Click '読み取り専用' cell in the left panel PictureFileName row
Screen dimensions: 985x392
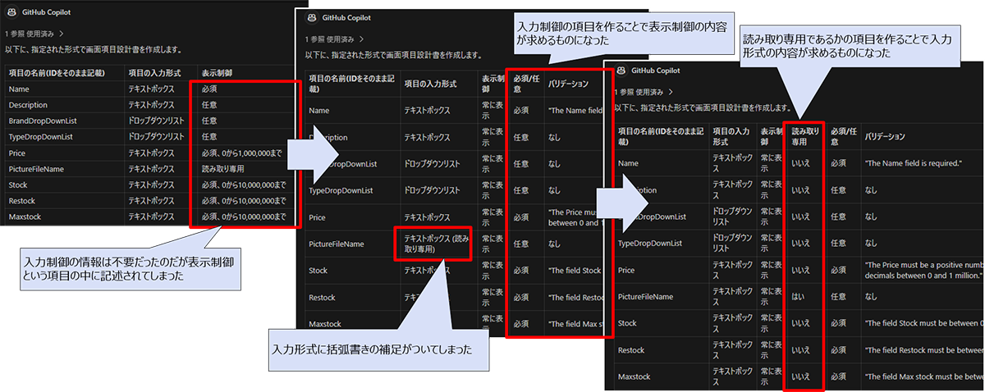[223, 169]
